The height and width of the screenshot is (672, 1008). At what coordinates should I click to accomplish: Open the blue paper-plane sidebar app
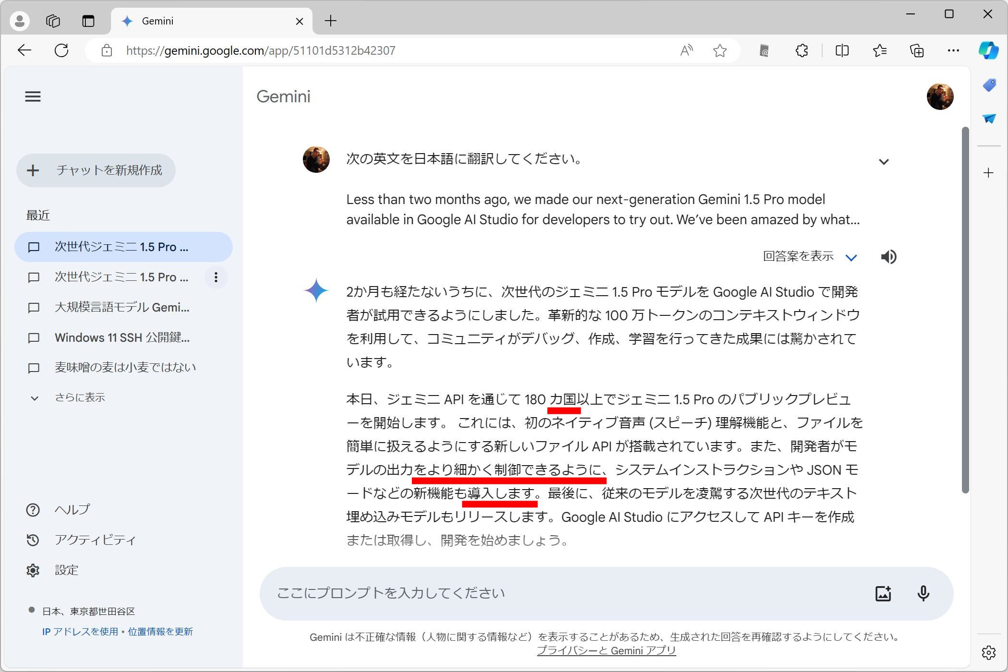pos(989,119)
